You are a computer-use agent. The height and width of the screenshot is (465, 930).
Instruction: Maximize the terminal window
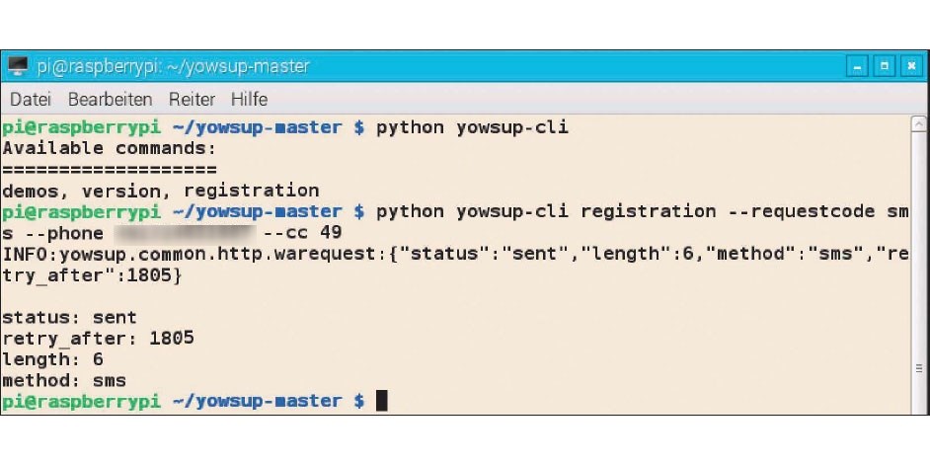[x=885, y=66]
